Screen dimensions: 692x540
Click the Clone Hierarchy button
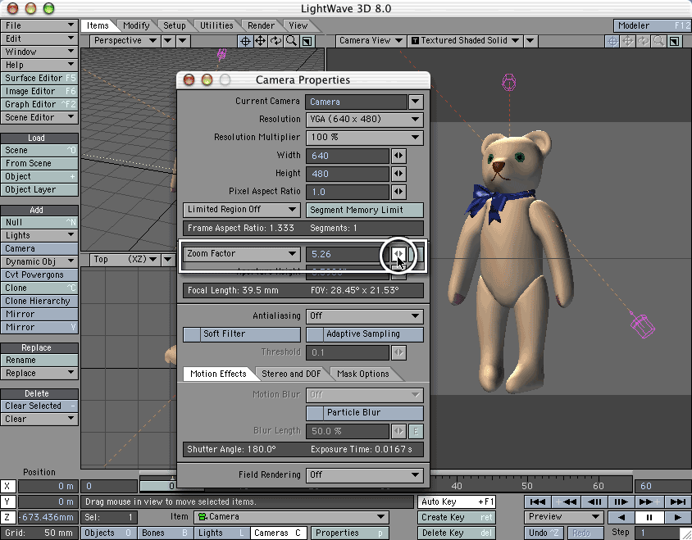[39, 301]
